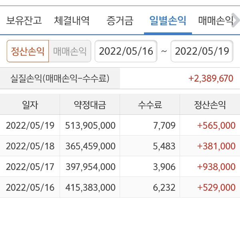Switch to the 매매손익 toggle option
The height and width of the screenshot is (240, 240).
(70, 51)
